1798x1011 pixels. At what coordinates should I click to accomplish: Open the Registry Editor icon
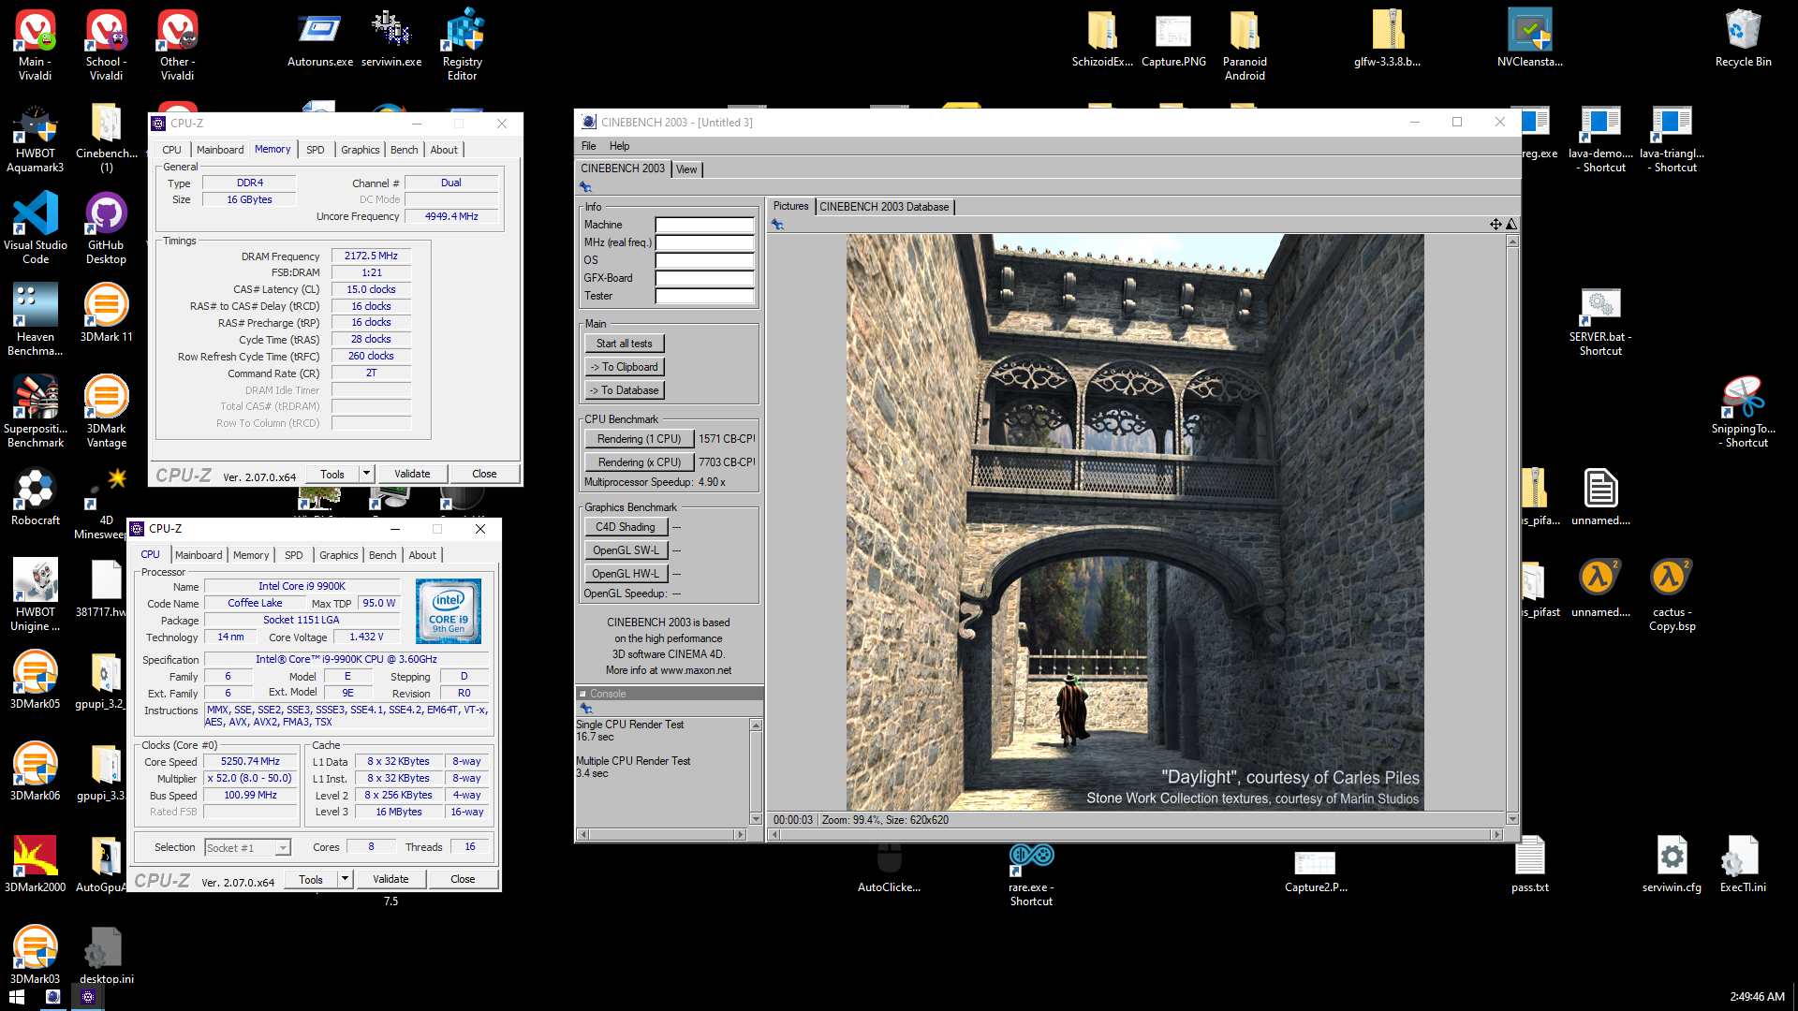pyautogui.click(x=463, y=45)
